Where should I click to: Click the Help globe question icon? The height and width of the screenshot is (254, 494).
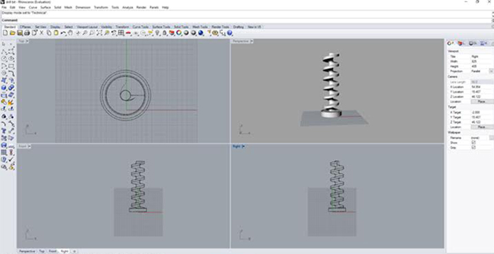(229, 33)
